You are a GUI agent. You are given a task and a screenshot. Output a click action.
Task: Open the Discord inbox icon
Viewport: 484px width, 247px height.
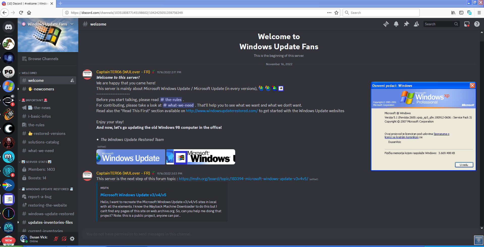pyautogui.click(x=467, y=24)
